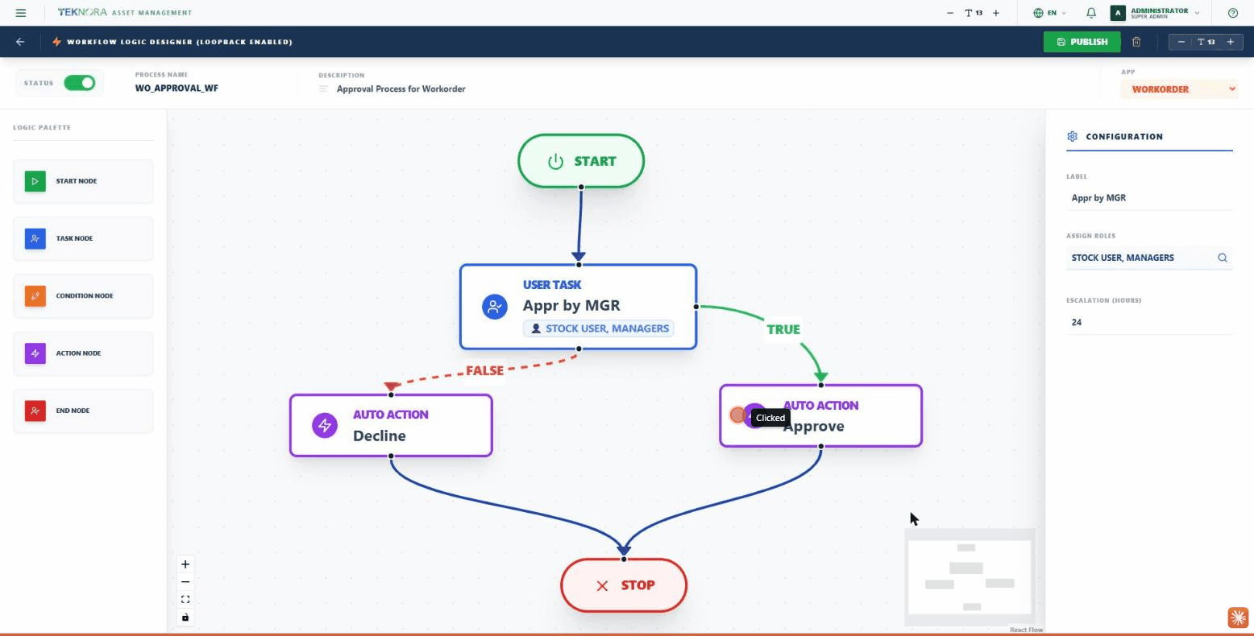Edit the Description field text
1254x636 pixels.
401,89
